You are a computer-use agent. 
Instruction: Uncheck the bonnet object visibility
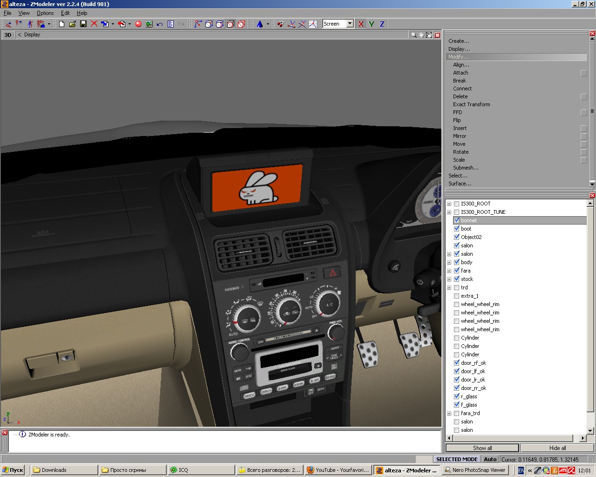tap(457, 220)
